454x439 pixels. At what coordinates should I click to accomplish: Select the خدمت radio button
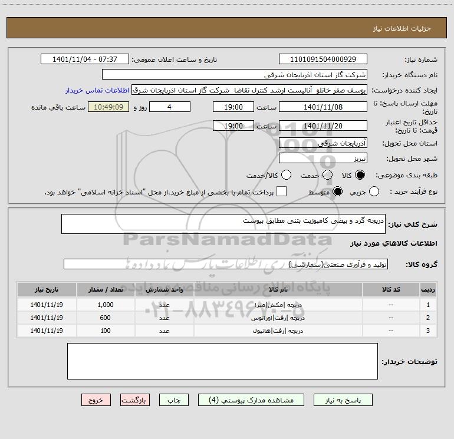click(x=327, y=175)
